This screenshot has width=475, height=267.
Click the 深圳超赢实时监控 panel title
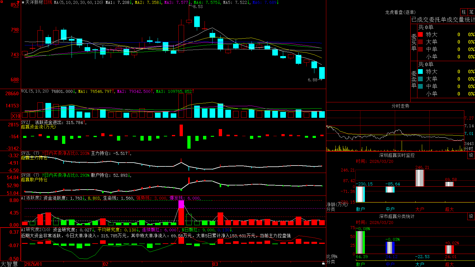point(397,155)
